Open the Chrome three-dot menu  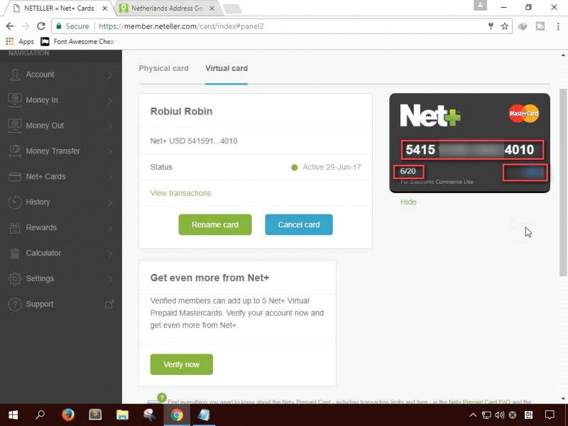[558, 26]
